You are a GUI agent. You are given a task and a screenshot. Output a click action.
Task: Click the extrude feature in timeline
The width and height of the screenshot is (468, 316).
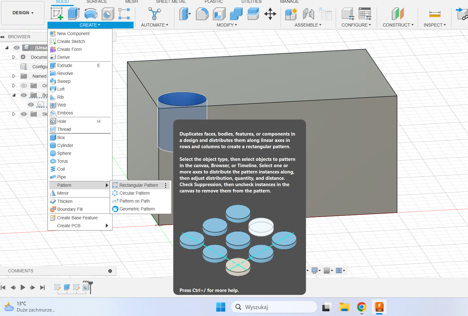tap(67, 287)
